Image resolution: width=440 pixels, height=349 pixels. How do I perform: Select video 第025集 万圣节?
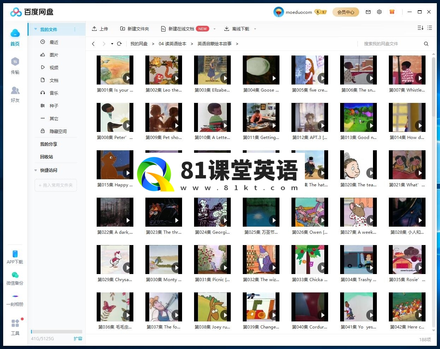261,216
